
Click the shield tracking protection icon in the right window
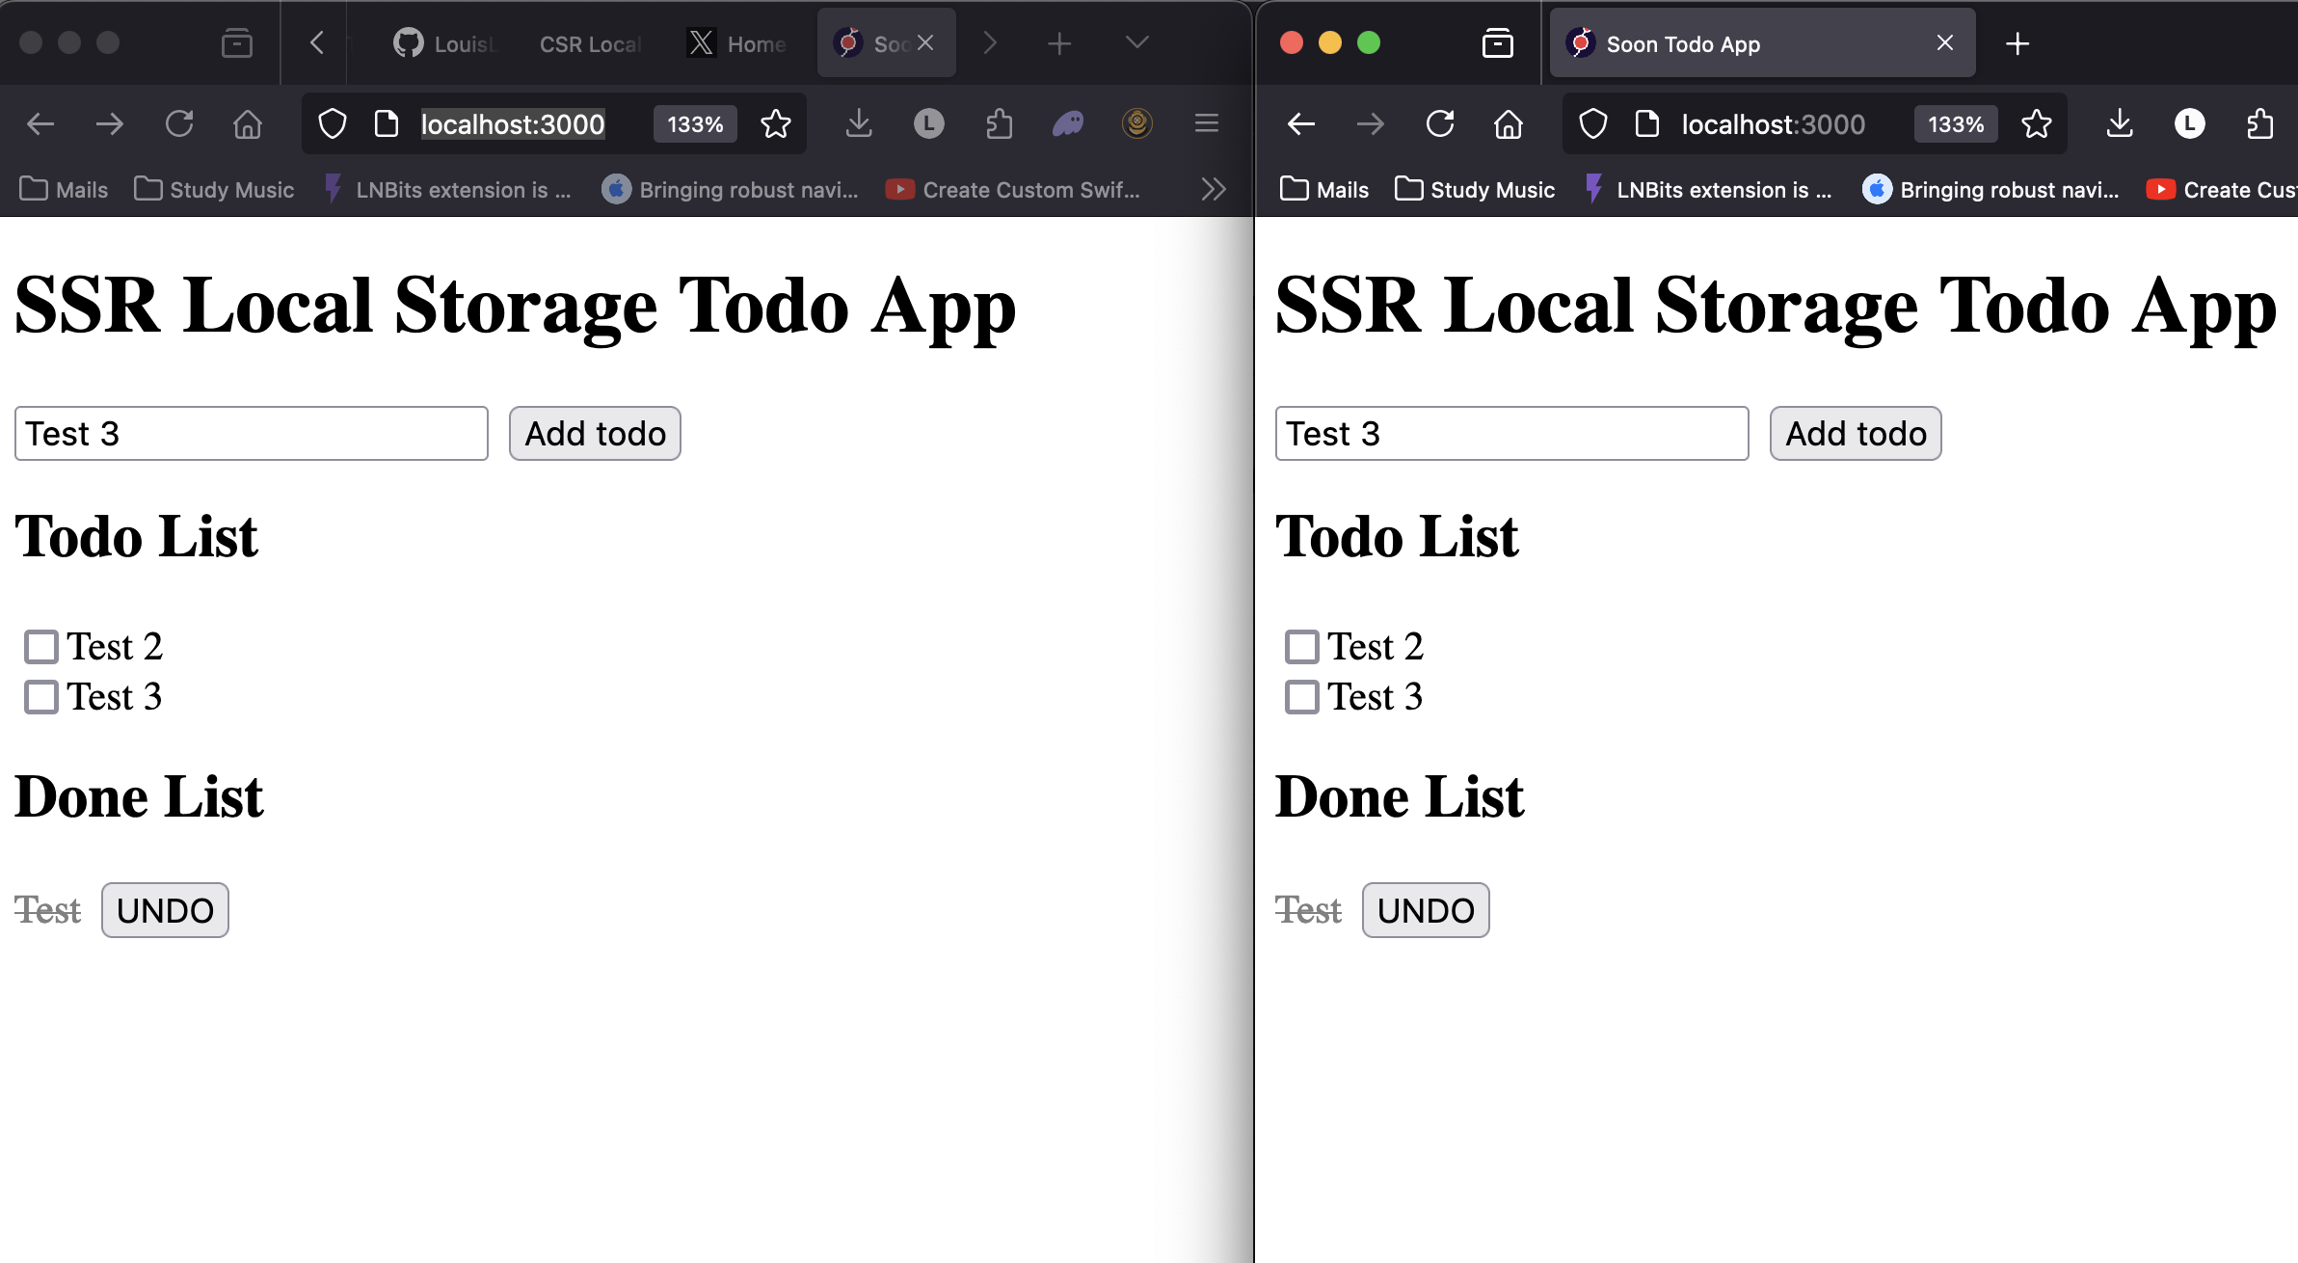tap(1593, 124)
